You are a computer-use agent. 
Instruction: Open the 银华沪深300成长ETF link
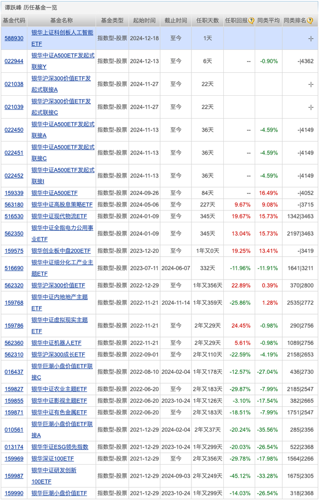58,354
